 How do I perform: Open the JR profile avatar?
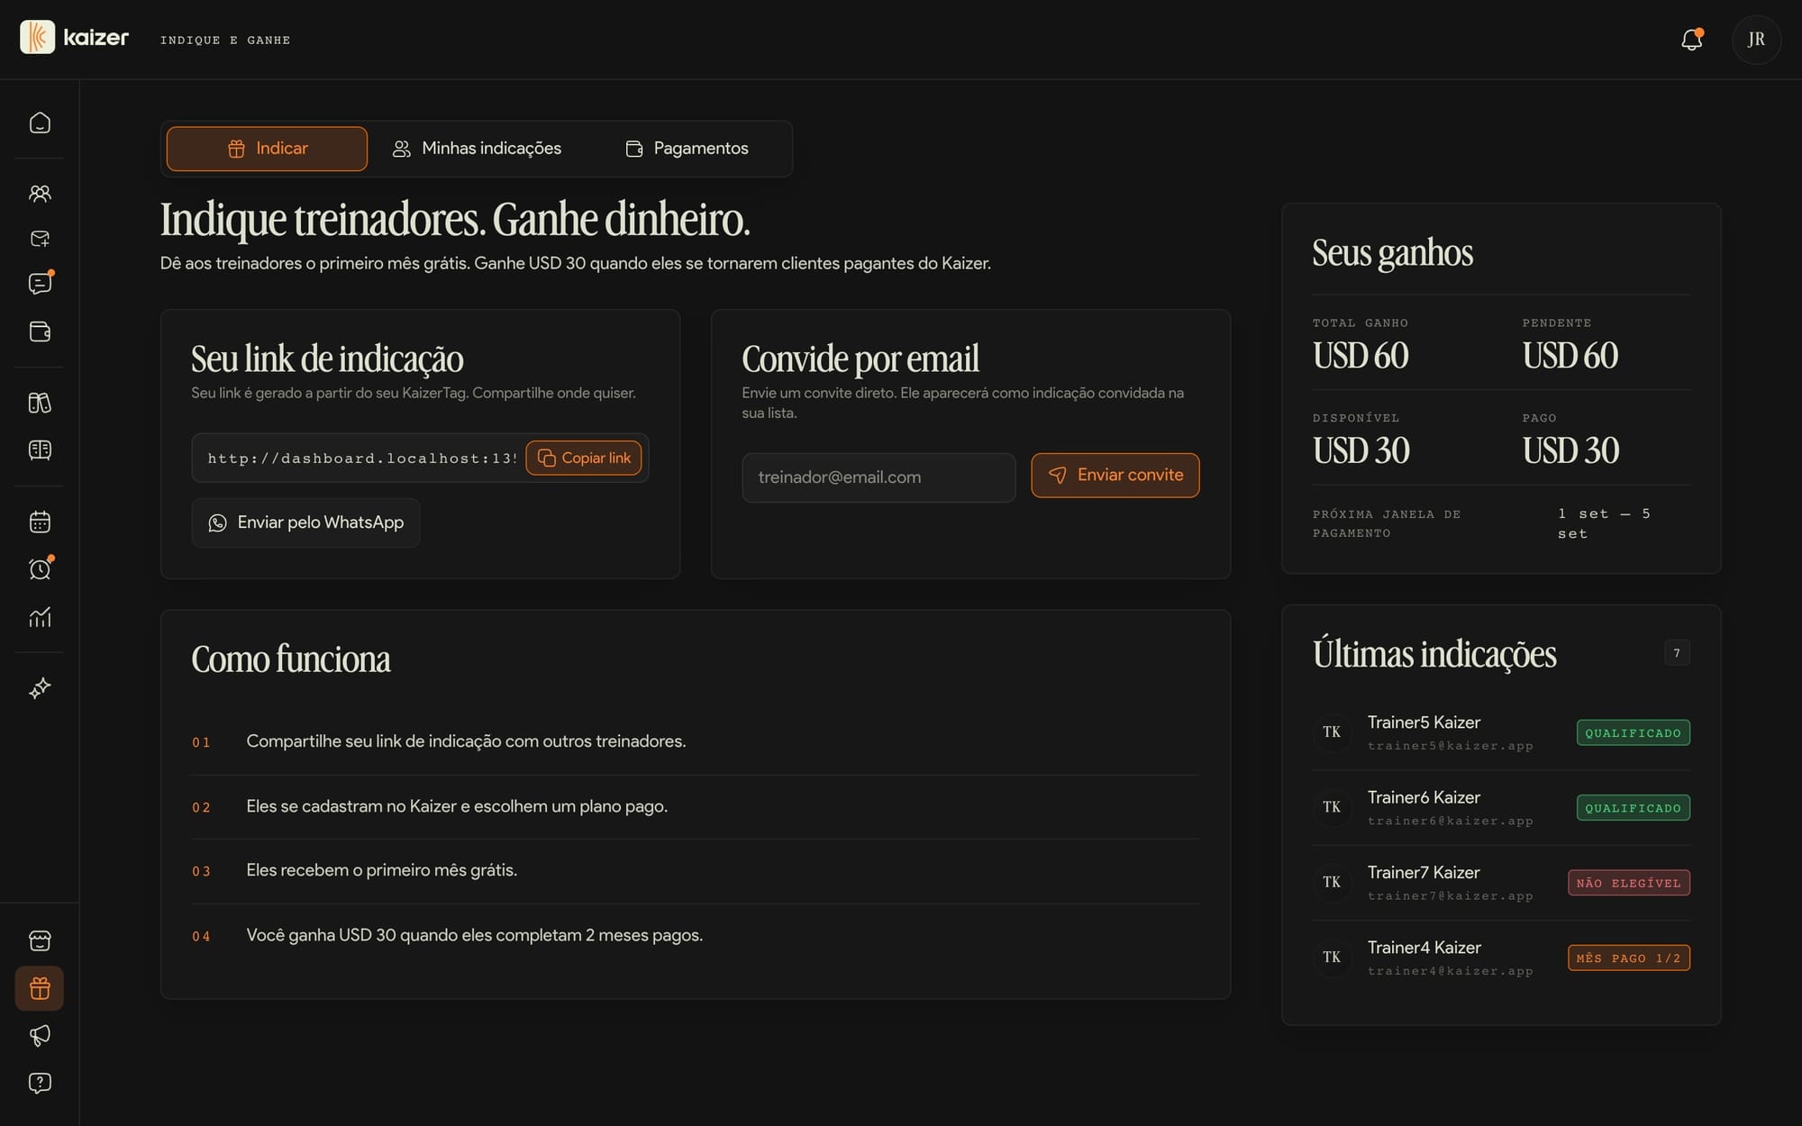(1756, 40)
